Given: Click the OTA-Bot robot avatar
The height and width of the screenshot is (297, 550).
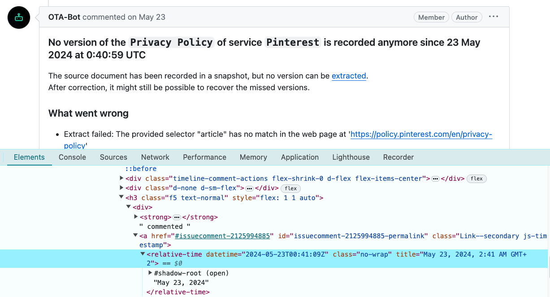Looking at the screenshot, I should [x=19, y=18].
